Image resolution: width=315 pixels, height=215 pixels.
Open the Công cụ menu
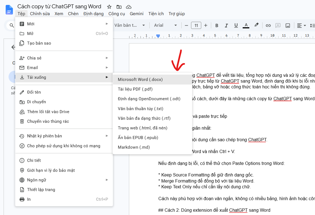(x=117, y=13)
